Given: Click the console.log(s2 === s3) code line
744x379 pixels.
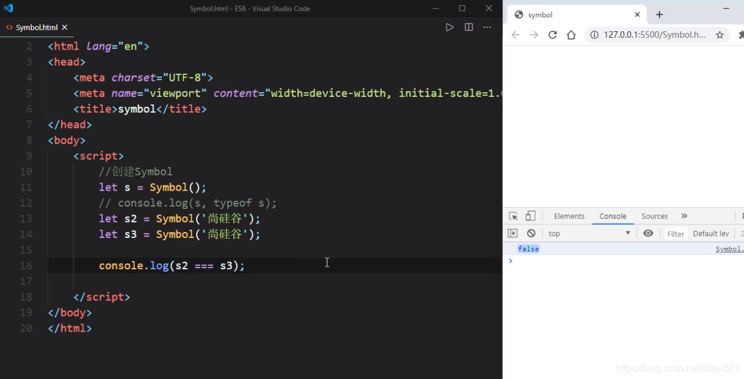Looking at the screenshot, I should click(172, 266).
